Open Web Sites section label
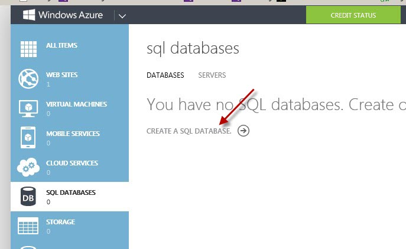 [61, 75]
